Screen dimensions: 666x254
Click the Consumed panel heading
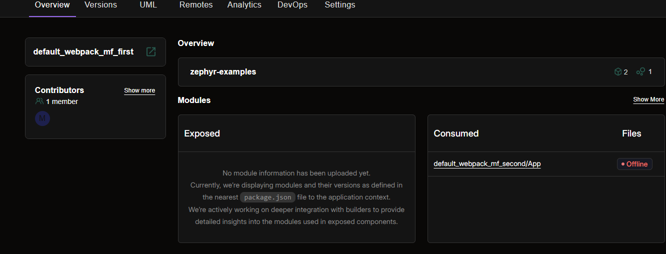[x=456, y=133]
